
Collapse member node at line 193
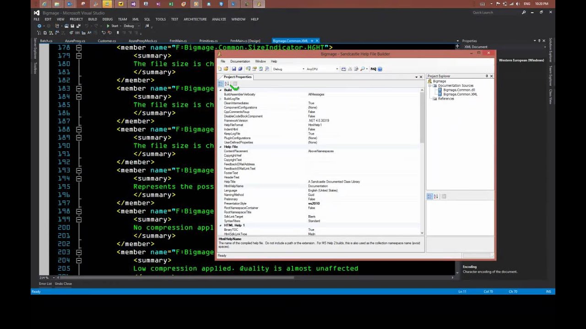pos(79,170)
